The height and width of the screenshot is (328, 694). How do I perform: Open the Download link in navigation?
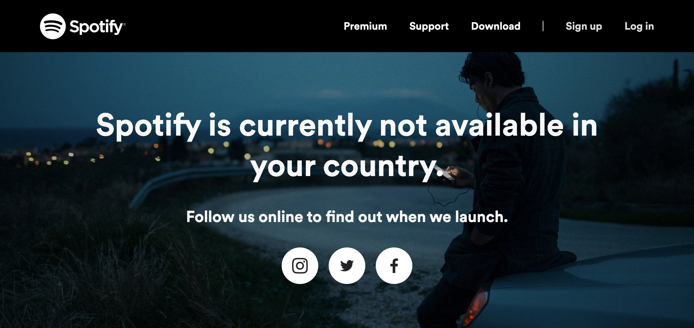(x=496, y=26)
